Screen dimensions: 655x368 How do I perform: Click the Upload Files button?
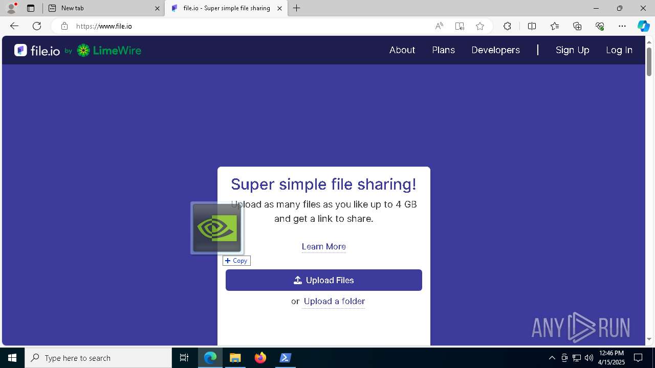pyautogui.click(x=324, y=280)
